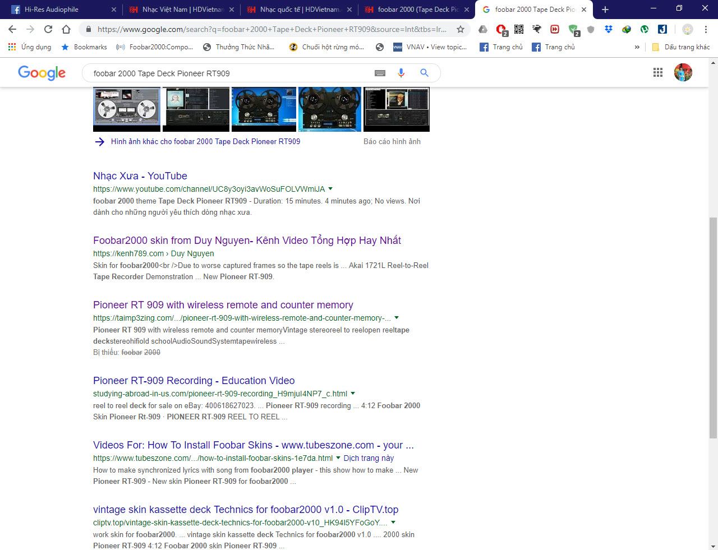Viewport: 718px width, 550px height.
Task: Click Dịch trang này translate link
Action: pos(369,458)
